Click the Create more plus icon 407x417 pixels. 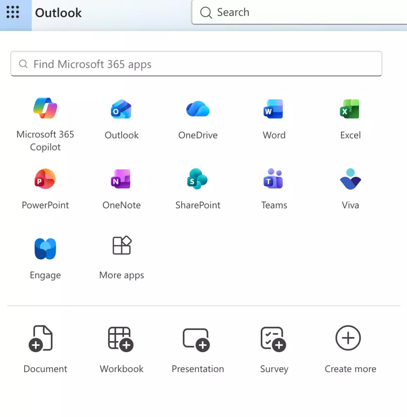pyautogui.click(x=348, y=338)
